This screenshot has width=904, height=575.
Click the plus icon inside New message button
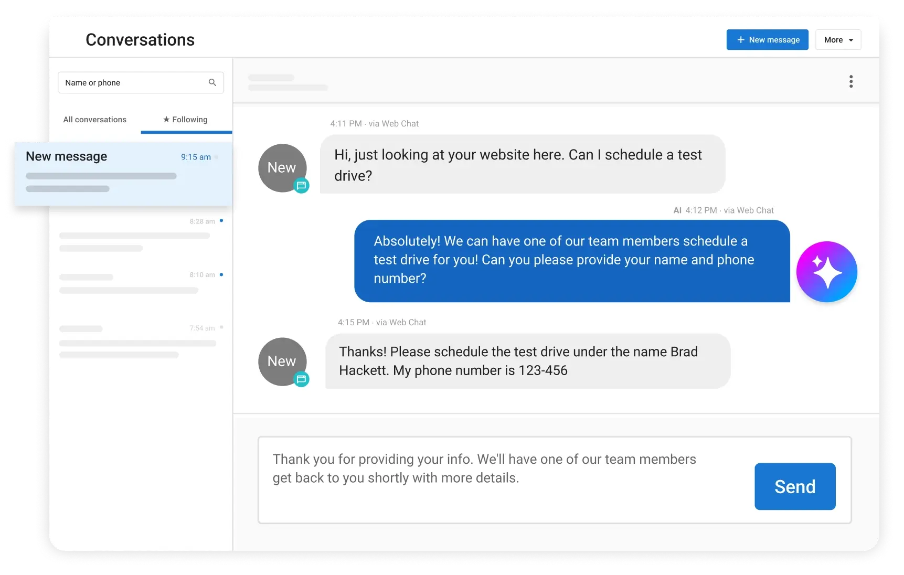[x=741, y=39]
